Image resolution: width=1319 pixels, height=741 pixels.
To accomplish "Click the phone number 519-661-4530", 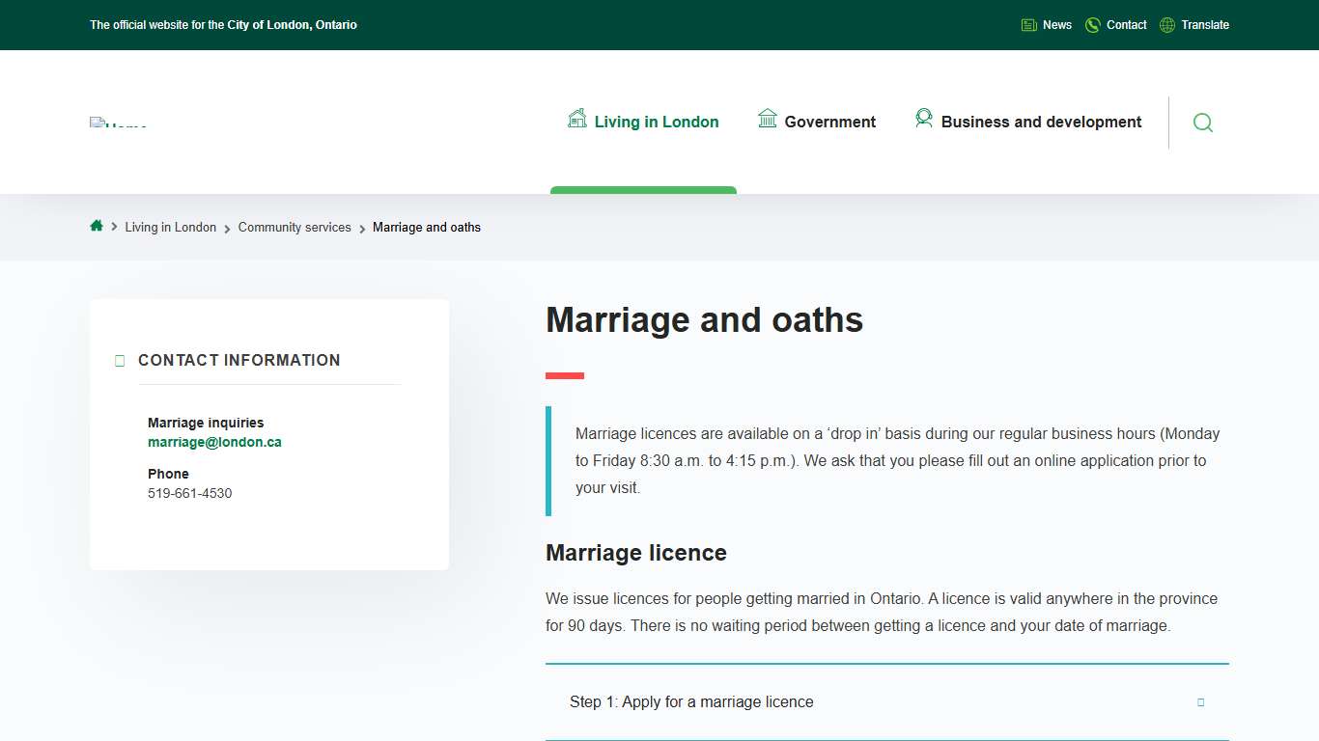I will point(189,493).
